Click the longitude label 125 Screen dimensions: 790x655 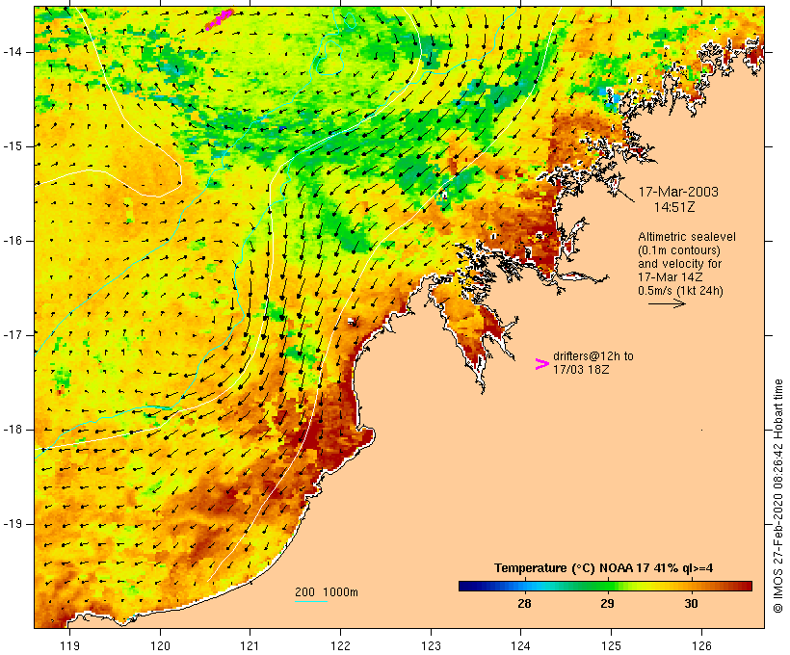click(611, 645)
